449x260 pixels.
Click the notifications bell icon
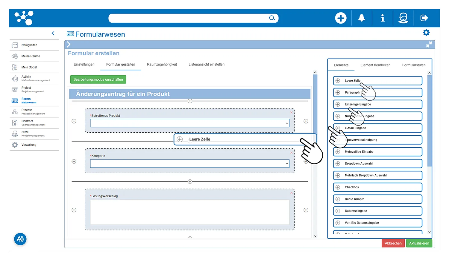[x=362, y=18]
